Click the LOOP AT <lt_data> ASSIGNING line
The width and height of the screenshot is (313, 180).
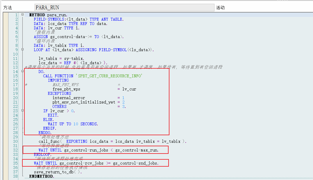click(x=94, y=50)
